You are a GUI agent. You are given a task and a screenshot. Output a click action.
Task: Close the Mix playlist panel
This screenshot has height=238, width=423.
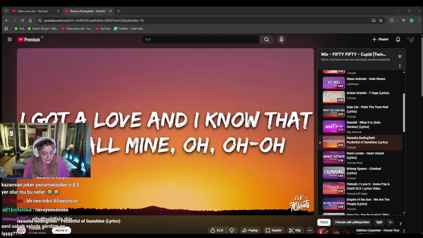click(x=400, y=56)
